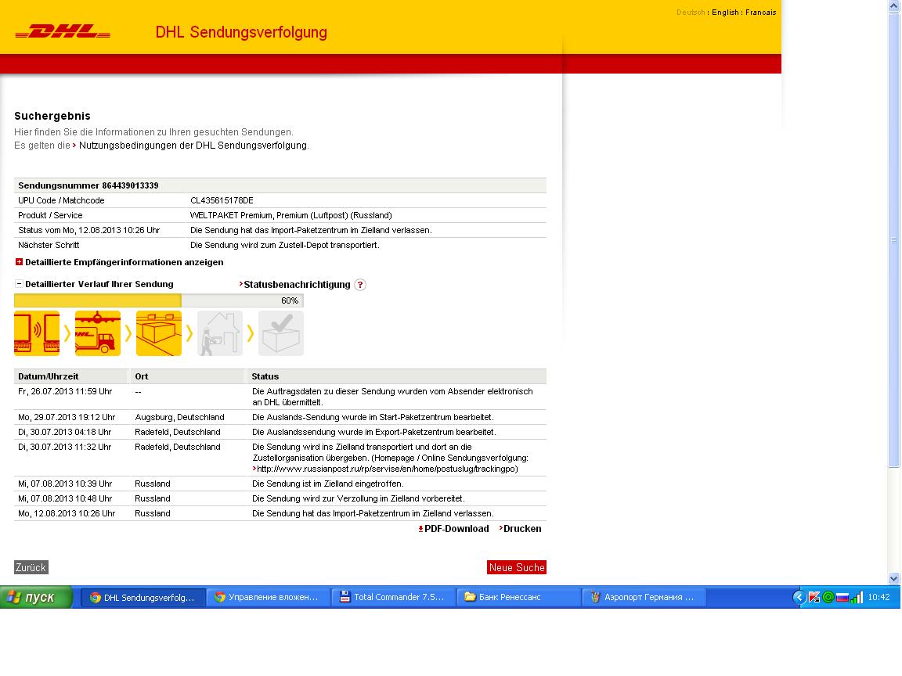Click the red plus icon for recipient details
Screen dimensions: 902x676
click(x=19, y=261)
